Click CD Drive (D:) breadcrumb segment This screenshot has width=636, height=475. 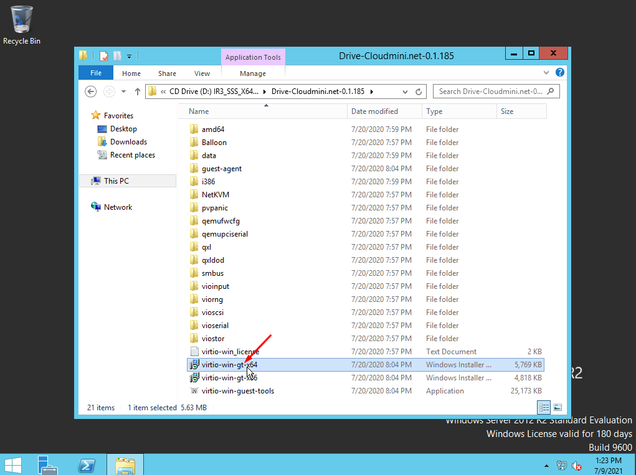click(x=214, y=92)
